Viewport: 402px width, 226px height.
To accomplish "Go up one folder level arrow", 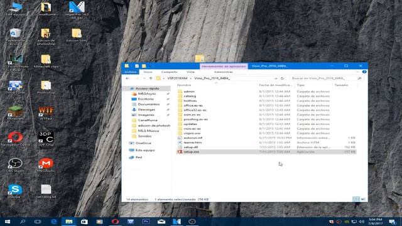I will click(151, 78).
